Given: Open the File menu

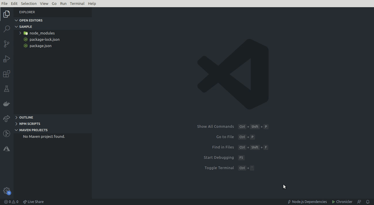Looking at the screenshot, I should point(4,4).
